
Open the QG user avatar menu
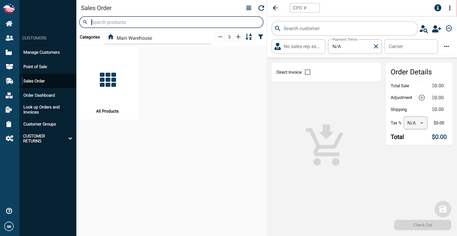(9, 227)
